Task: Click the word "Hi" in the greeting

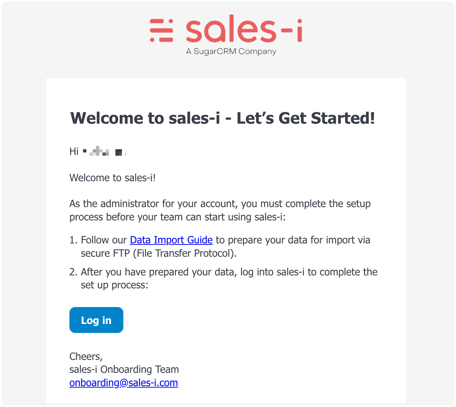Action: (x=74, y=152)
